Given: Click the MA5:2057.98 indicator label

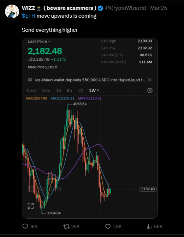Looking at the screenshot, I should coord(36,99).
